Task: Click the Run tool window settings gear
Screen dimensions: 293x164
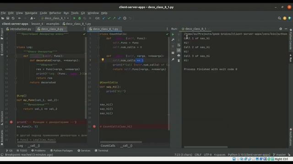Action: click(281, 29)
